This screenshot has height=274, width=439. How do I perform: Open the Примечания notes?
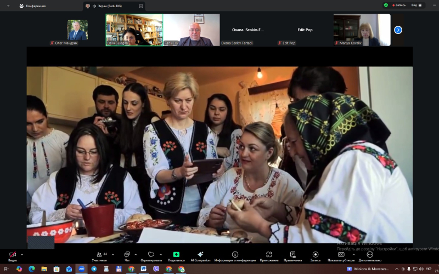292,256
